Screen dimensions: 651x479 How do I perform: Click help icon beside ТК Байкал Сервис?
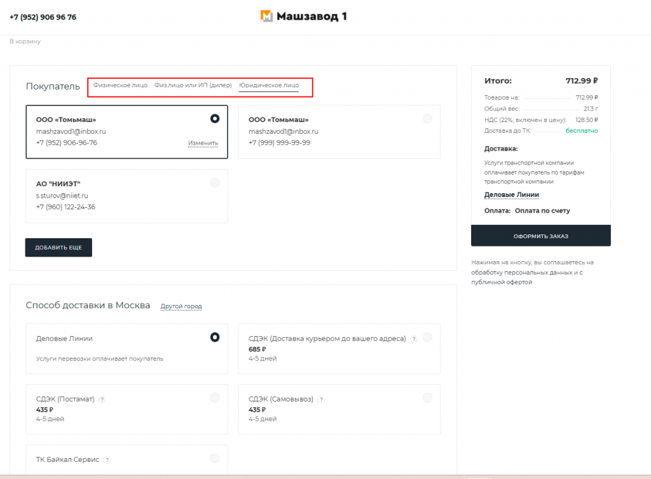[107, 460]
